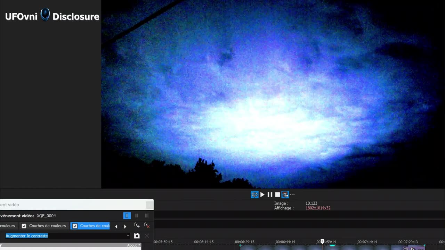Open the preset dropdown arrow
The image size is (445, 250).
[x=128, y=236]
